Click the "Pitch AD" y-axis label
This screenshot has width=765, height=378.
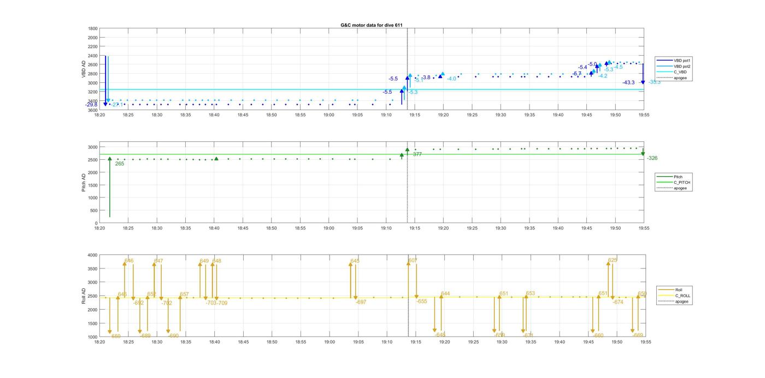(84, 182)
